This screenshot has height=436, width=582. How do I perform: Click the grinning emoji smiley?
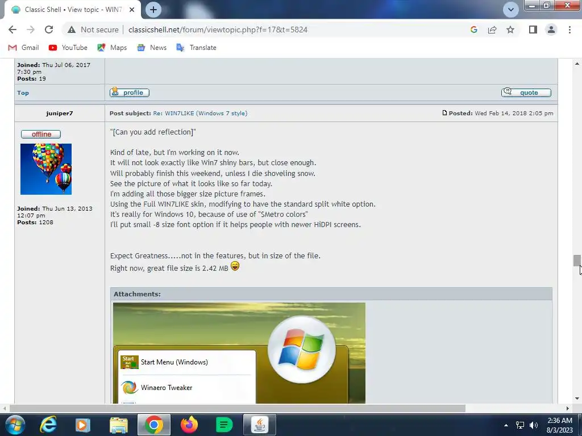pos(235,266)
